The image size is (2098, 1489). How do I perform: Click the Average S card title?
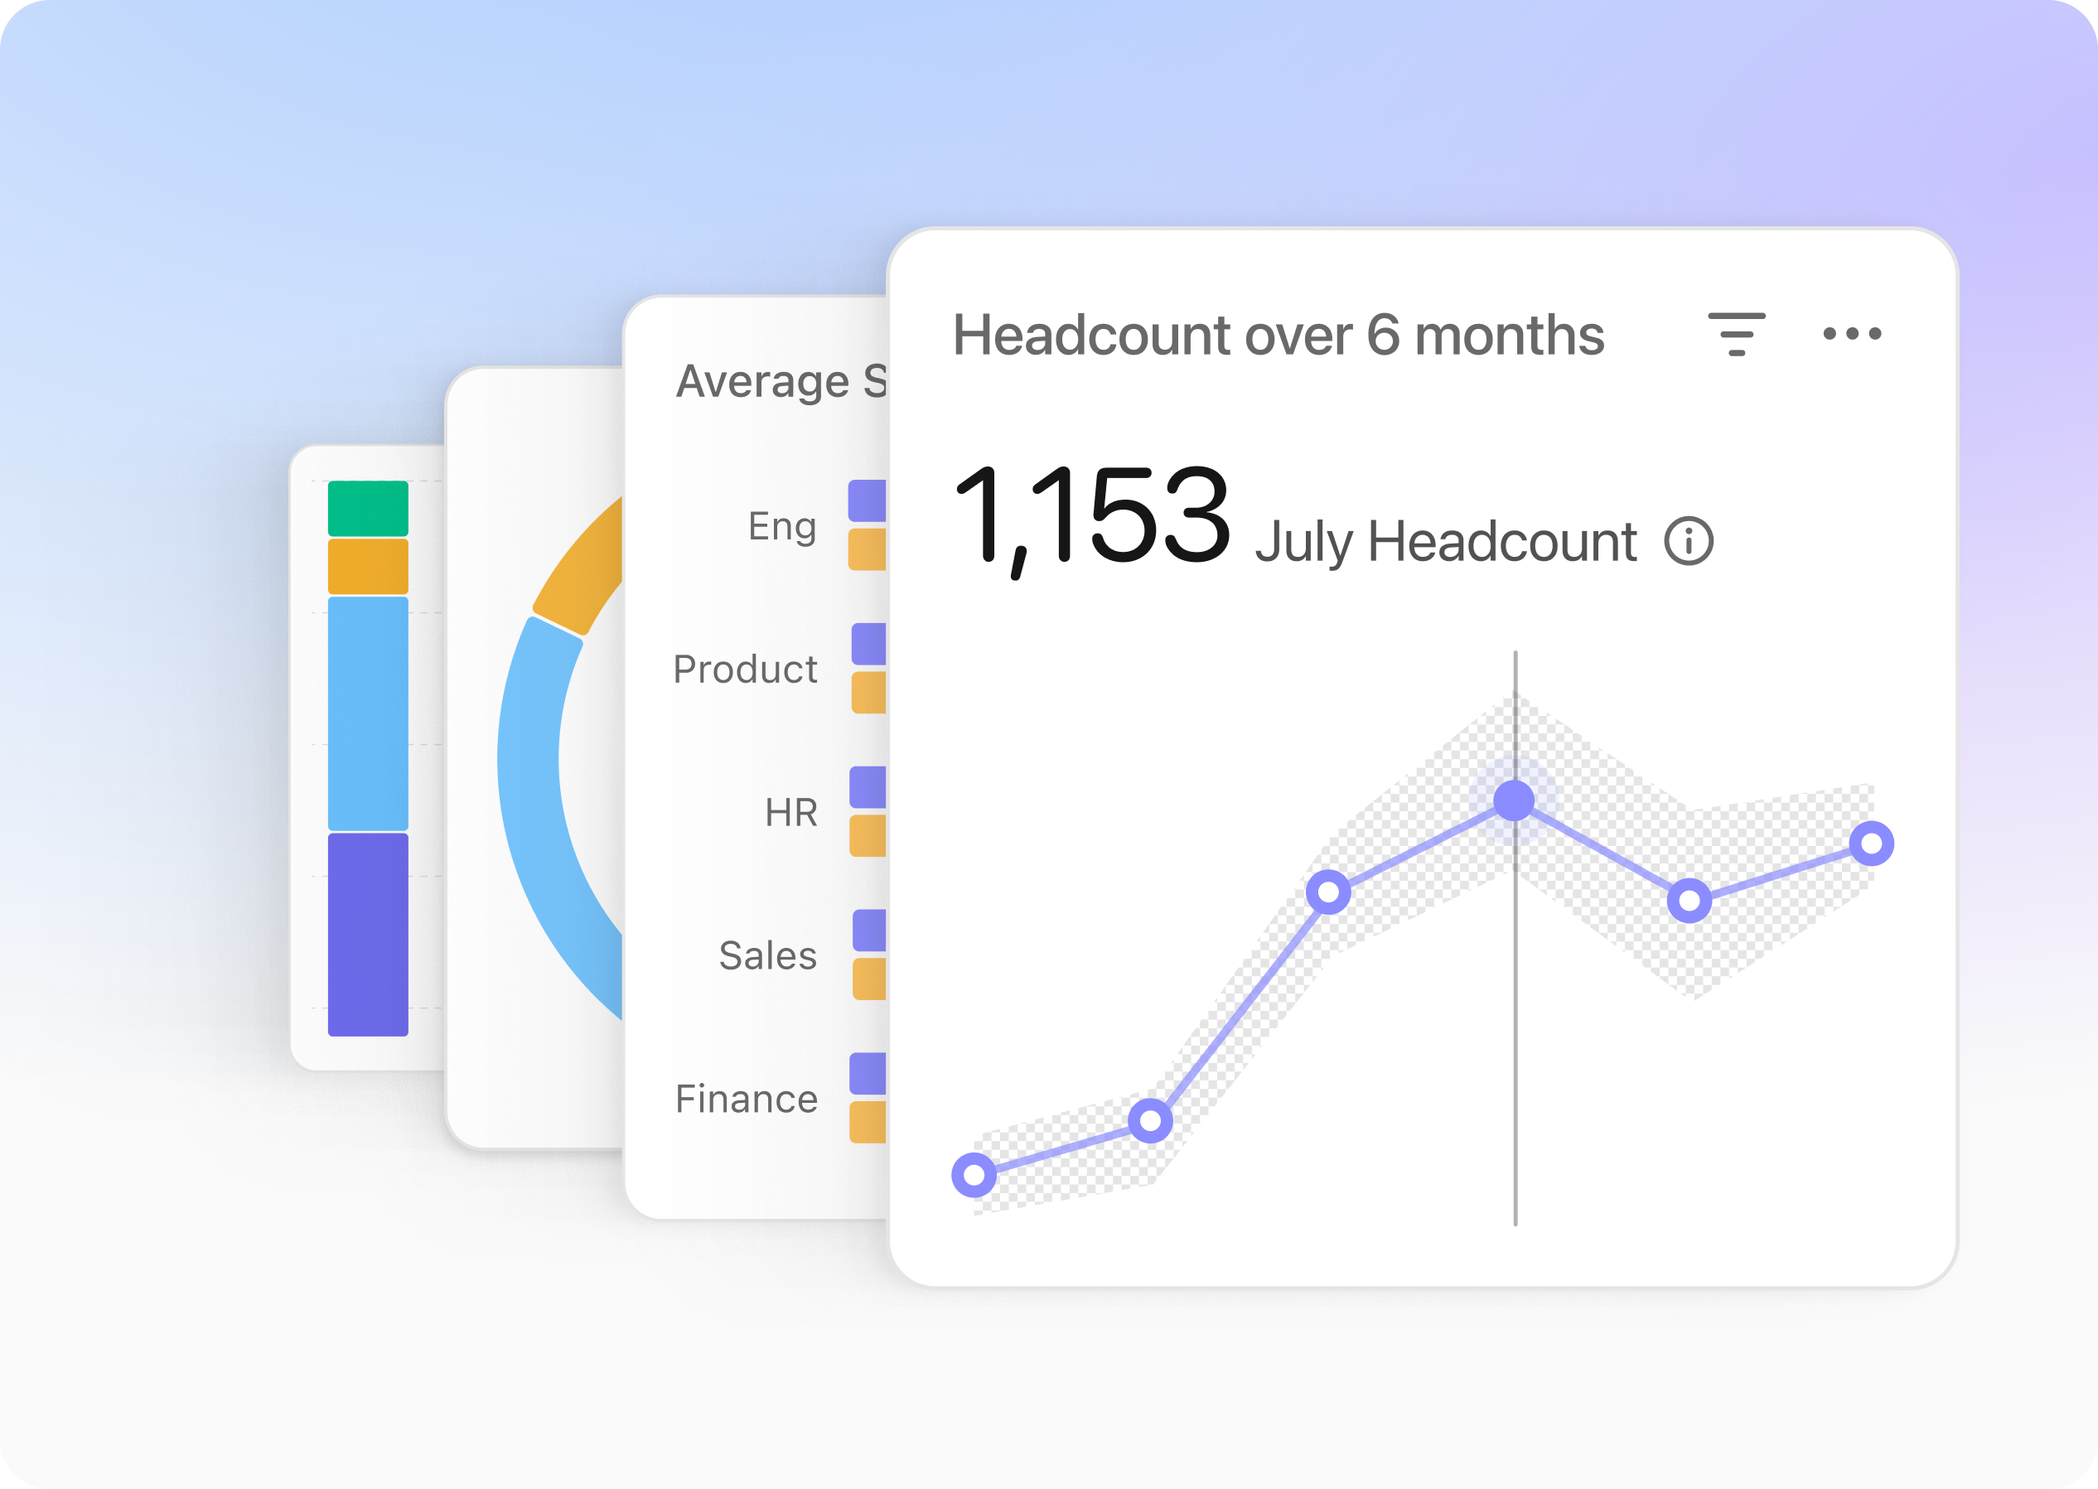782,382
